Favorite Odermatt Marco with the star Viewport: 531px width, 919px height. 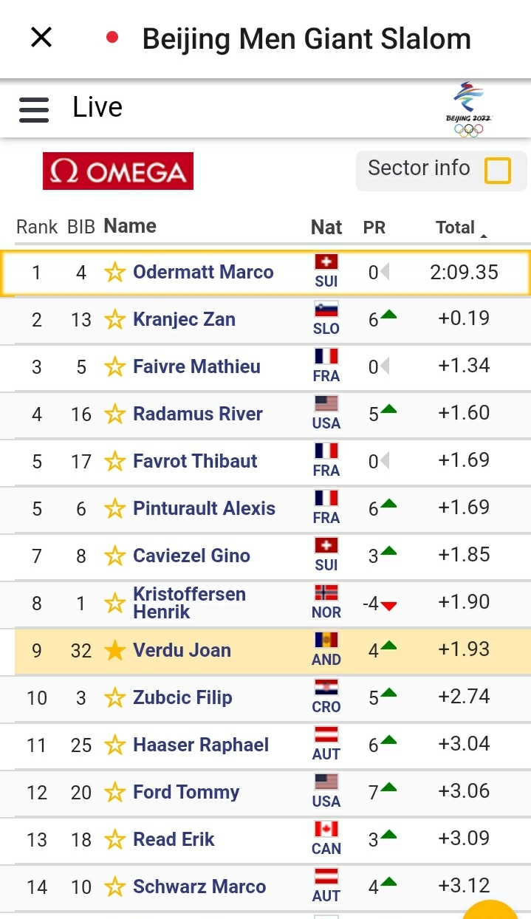pyautogui.click(x=114, y=273)
